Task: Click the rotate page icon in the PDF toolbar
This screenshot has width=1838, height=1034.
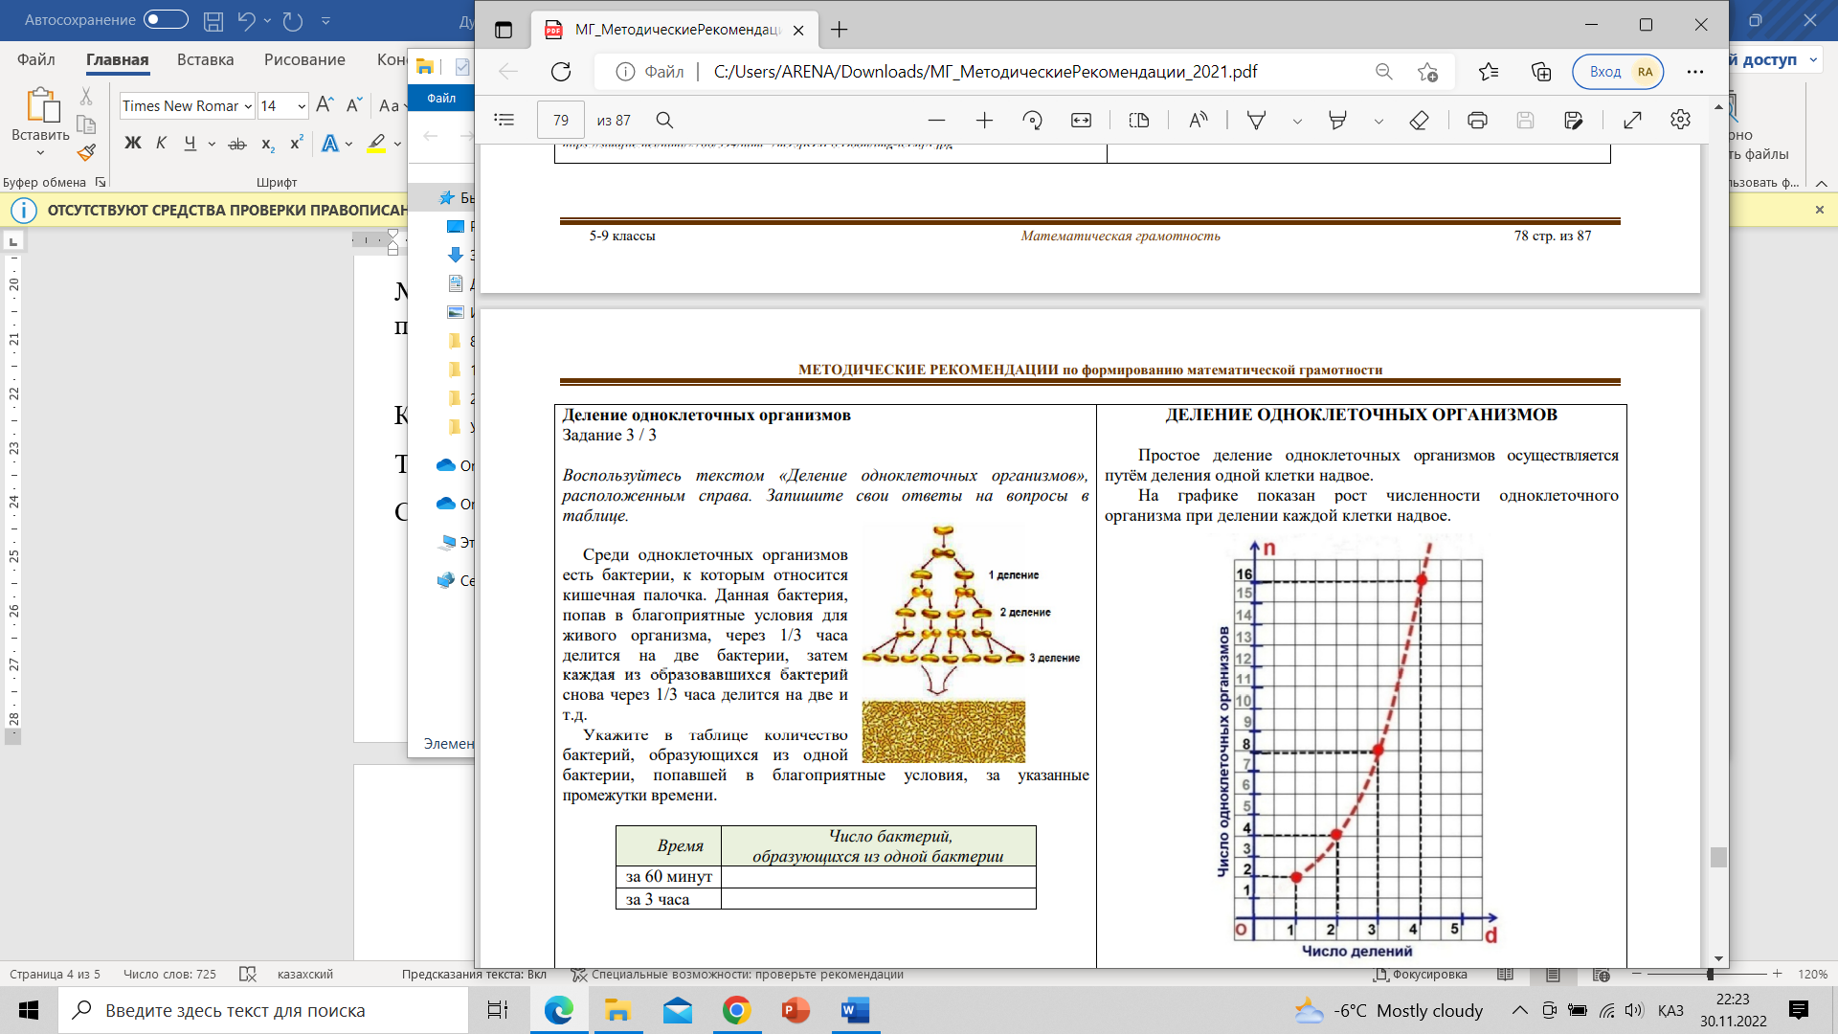Action: 1032,120
